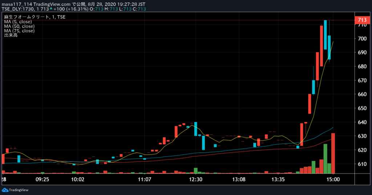Click the 660 price axis label
The width and height of the screenshot is (372, 195).
(362, 94)
